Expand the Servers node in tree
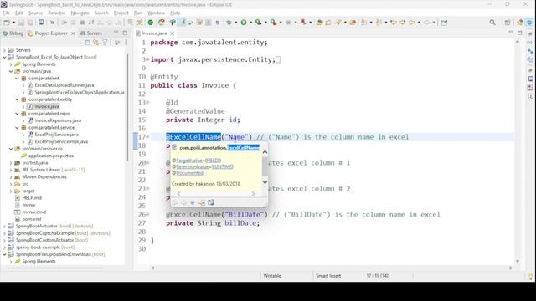This screenshot has height=301, width=536. click(4, 50)
